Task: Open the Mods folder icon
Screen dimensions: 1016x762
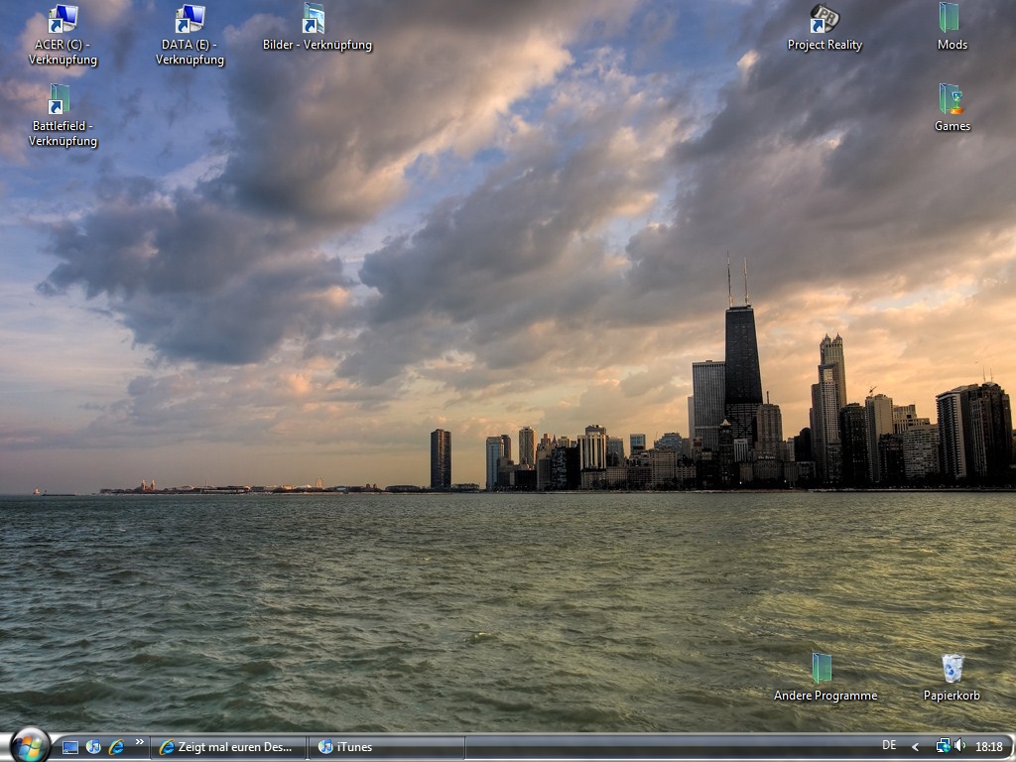Action: [x=950, y=20]
